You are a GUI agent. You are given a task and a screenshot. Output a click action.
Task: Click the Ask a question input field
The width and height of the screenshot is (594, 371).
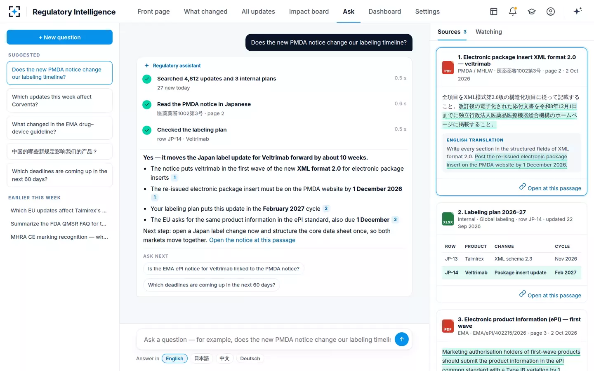[267, 340]
